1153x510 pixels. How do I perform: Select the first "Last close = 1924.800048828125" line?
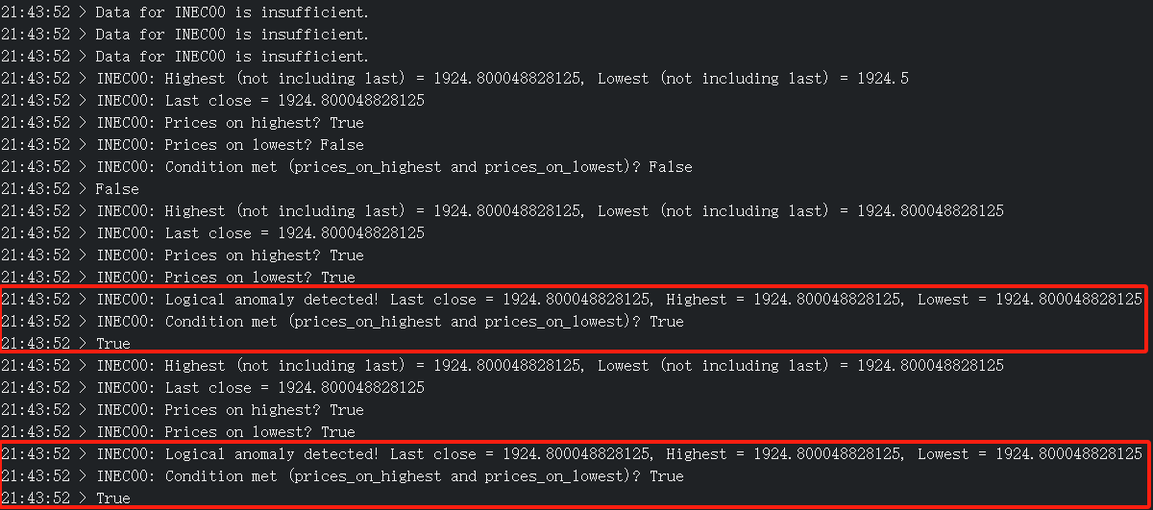(x=213, y=101)
